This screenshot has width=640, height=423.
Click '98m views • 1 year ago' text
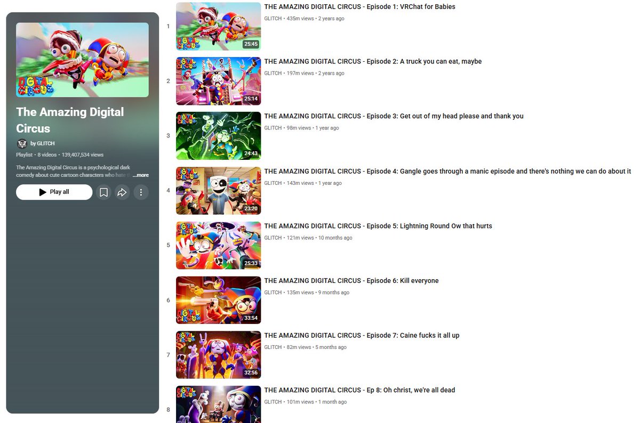click(x=313, y=128)
